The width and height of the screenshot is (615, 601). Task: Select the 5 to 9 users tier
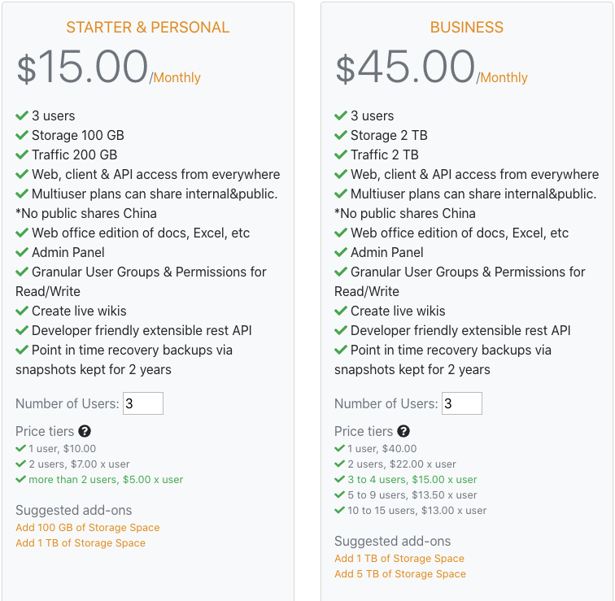pyautogui.click(x=412, y=495)
